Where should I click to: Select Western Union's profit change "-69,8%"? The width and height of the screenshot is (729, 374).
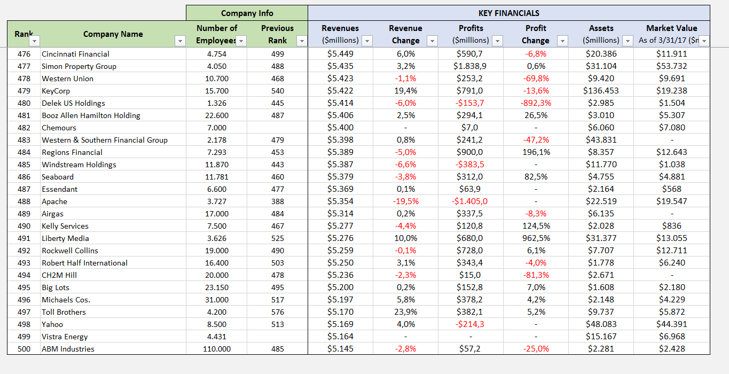pyautogui.click(x=536, y=79)
